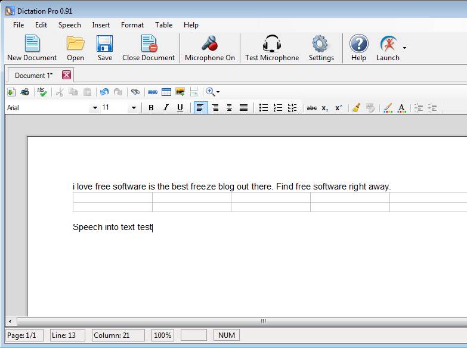Viewport: 467px width, 348px height.
Task: Set centered text alignment
Action: click(229, 108)
